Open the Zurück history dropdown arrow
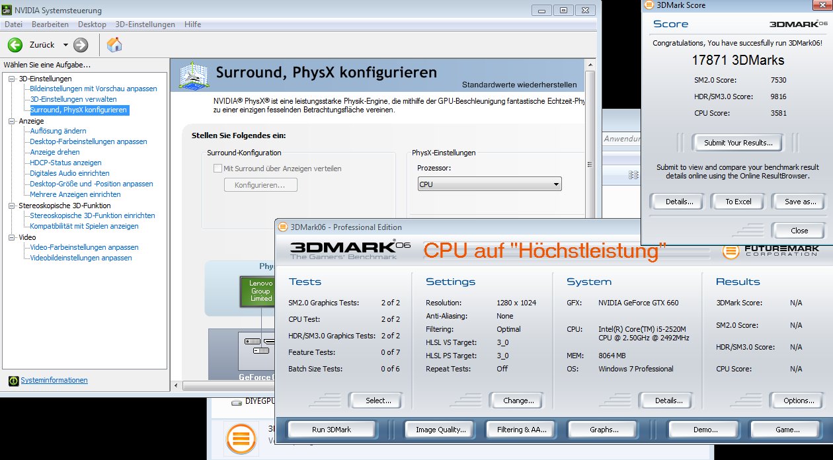The width and height of the screenshot is (833, 460). coord(65,45)
